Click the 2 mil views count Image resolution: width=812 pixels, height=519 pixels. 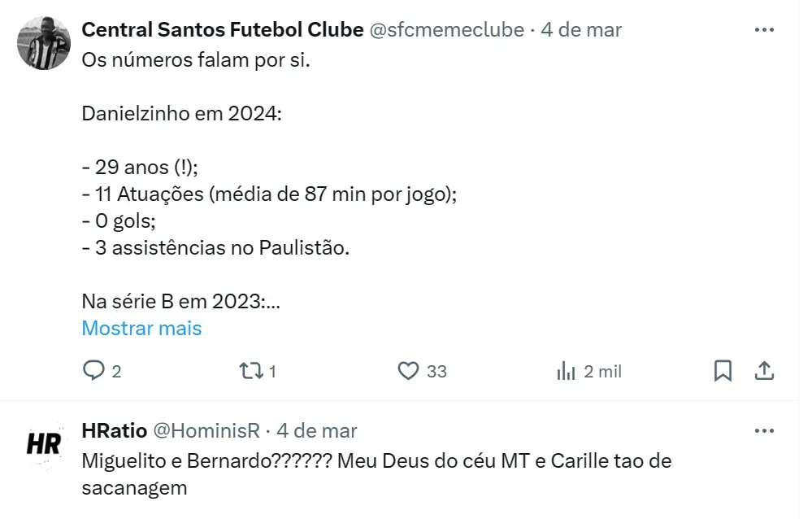pos(602,371)
